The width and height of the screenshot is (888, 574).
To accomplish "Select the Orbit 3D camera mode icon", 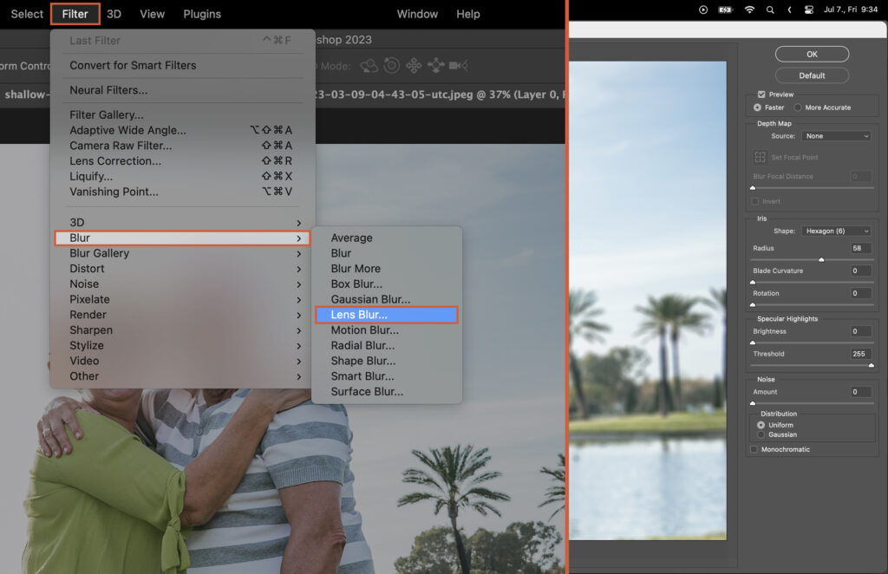I will click(369, 65).
